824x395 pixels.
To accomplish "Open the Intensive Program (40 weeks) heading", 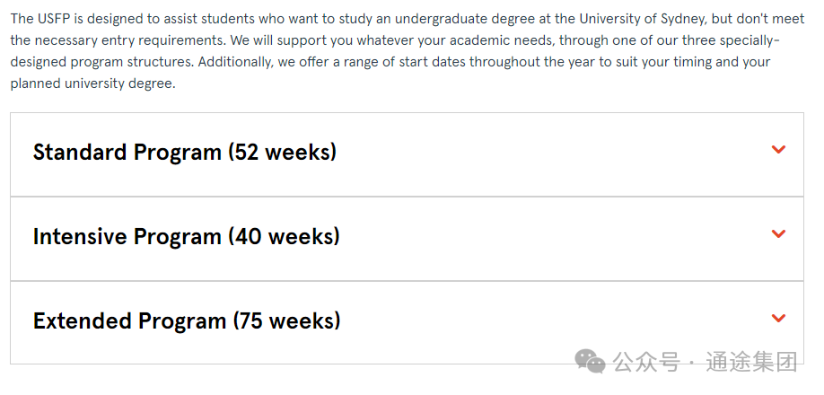I will coord(186,236).
